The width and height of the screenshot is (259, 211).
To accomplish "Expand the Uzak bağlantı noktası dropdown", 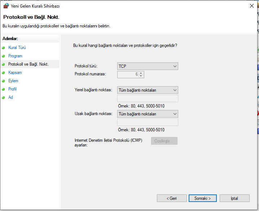I will (x=148, y=114).
